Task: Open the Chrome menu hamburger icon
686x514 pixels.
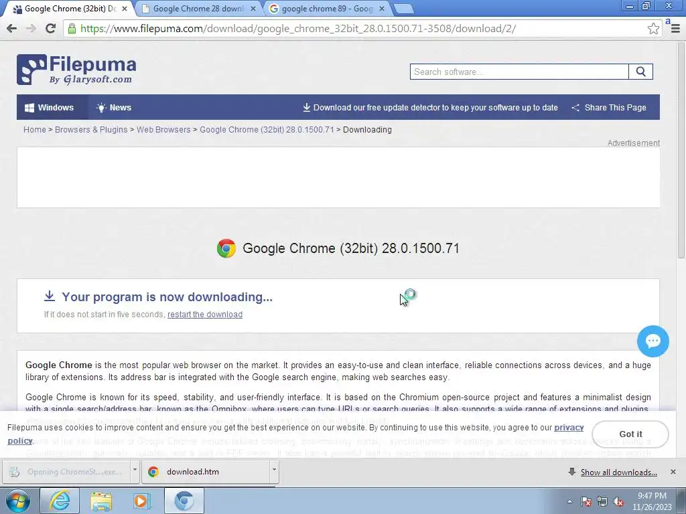Action: [675, 29]
